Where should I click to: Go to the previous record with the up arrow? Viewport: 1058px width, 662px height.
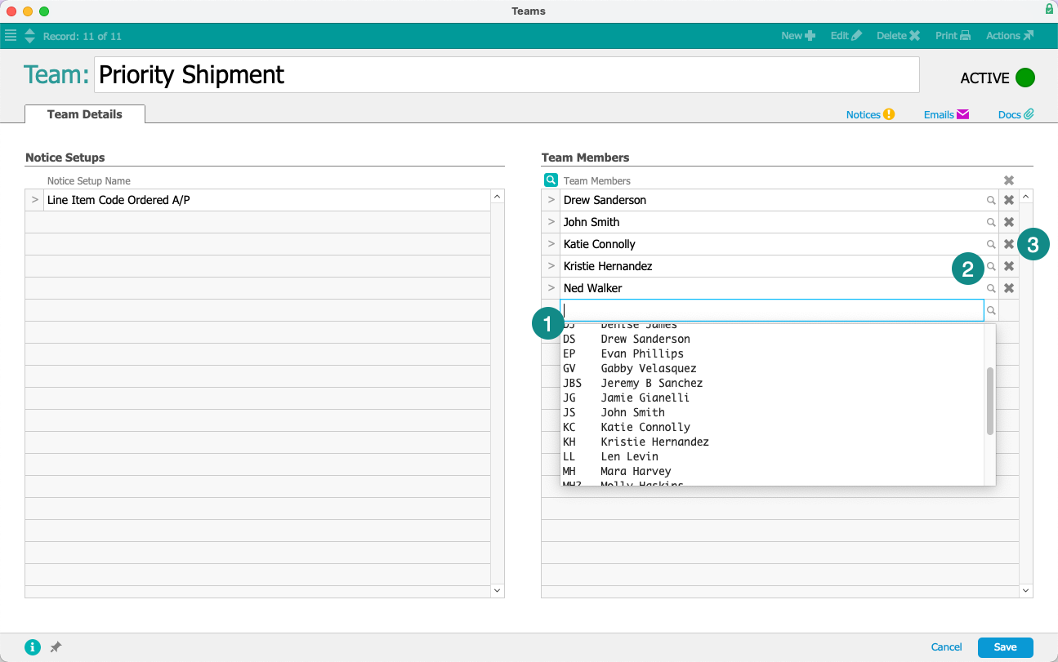[30, 32]
